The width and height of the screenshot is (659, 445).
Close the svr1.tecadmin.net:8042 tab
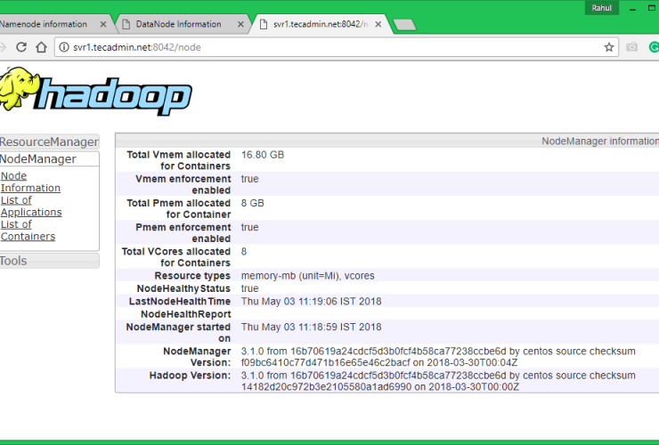(x=378, y=24)
